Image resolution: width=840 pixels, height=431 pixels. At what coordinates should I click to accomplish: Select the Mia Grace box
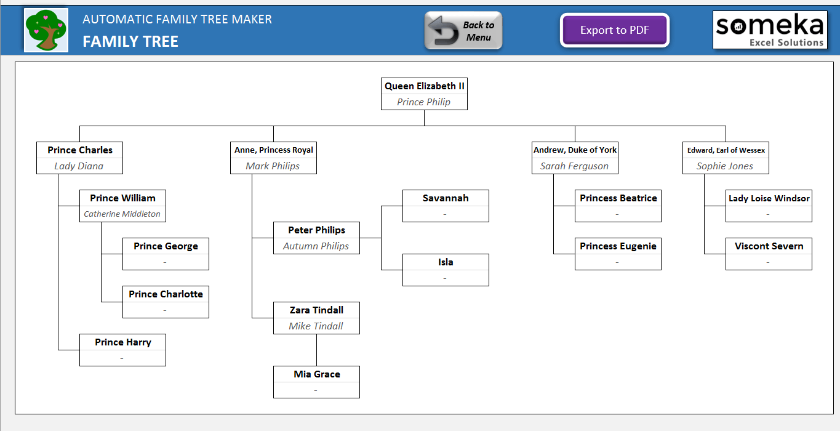pos(316,382)
